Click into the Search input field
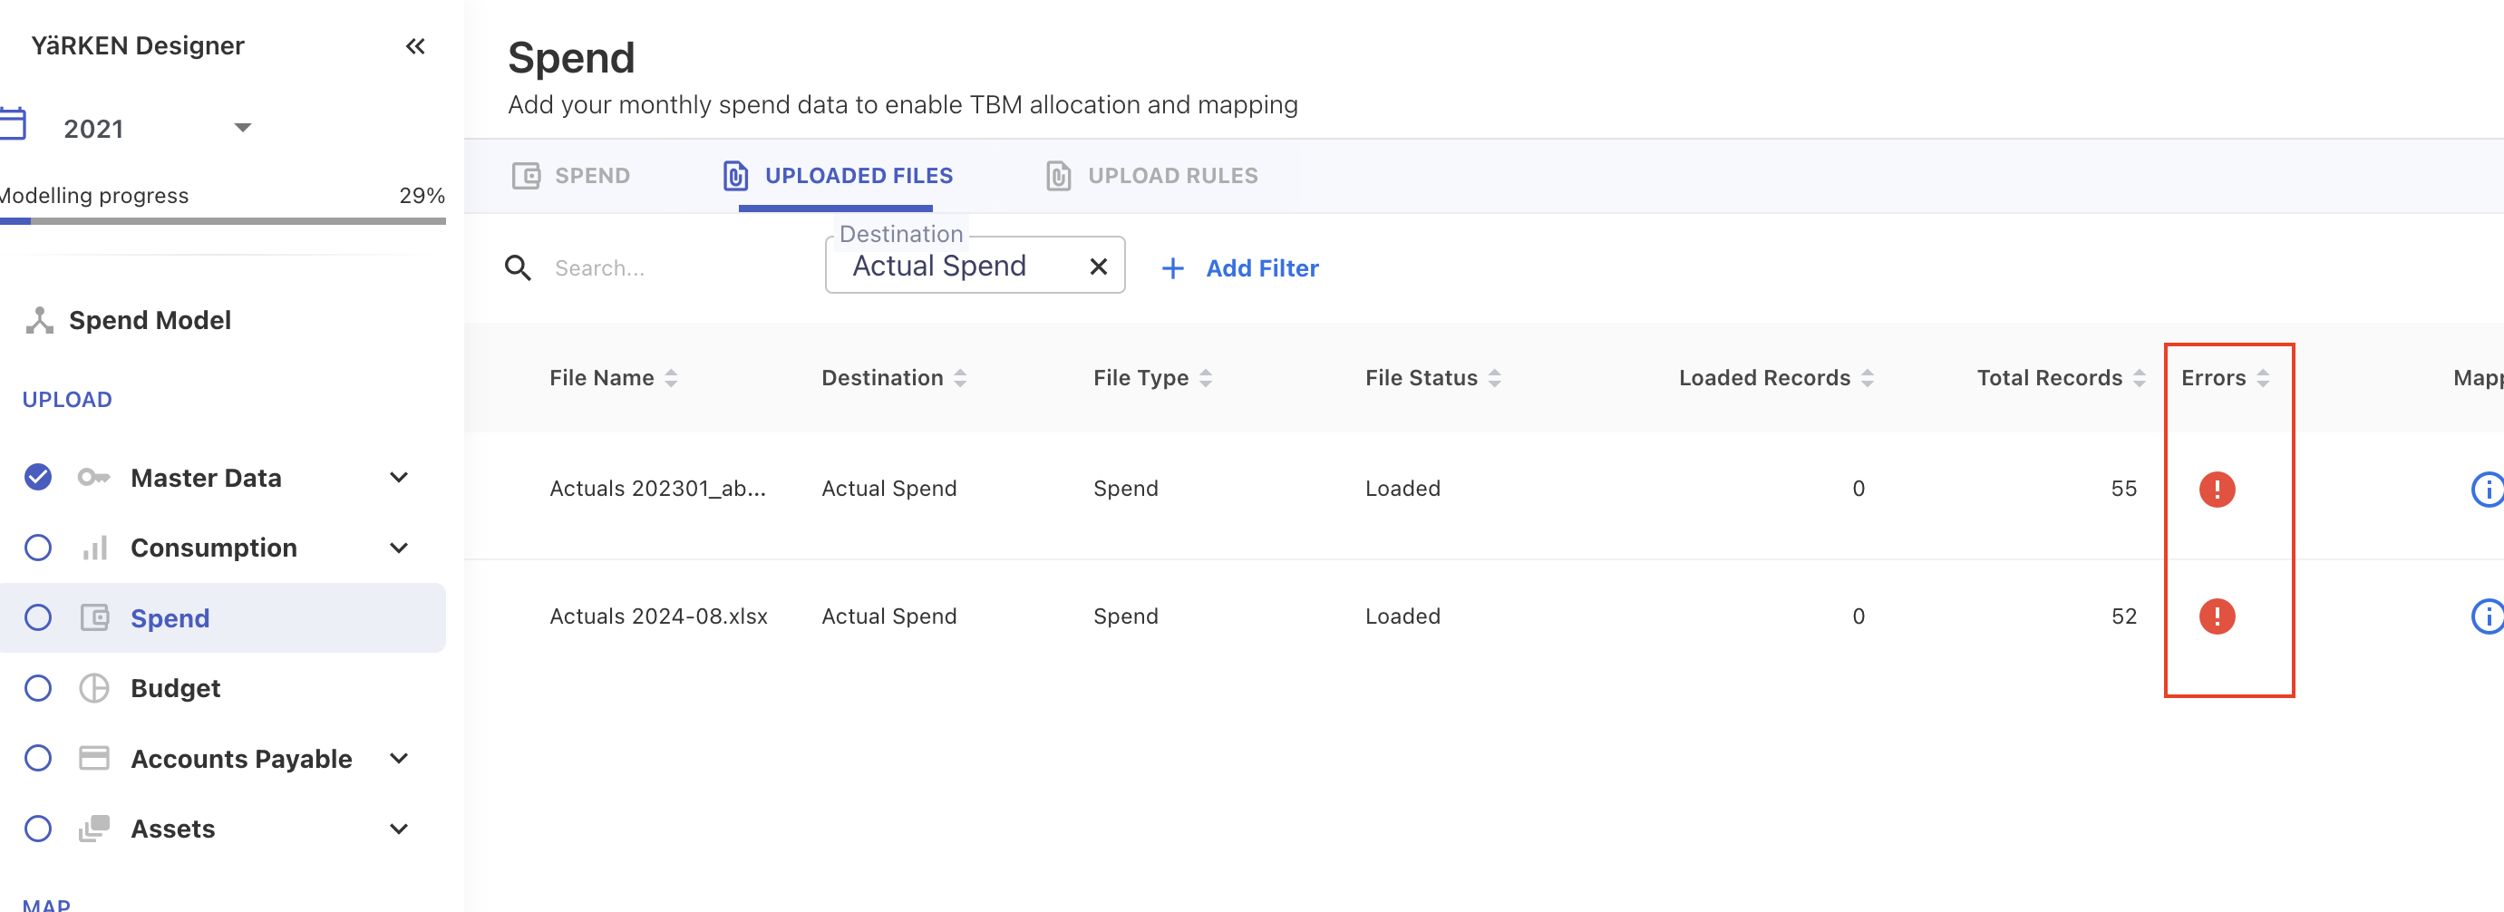This screenshot has width=2504, height=912. [671, 268]
